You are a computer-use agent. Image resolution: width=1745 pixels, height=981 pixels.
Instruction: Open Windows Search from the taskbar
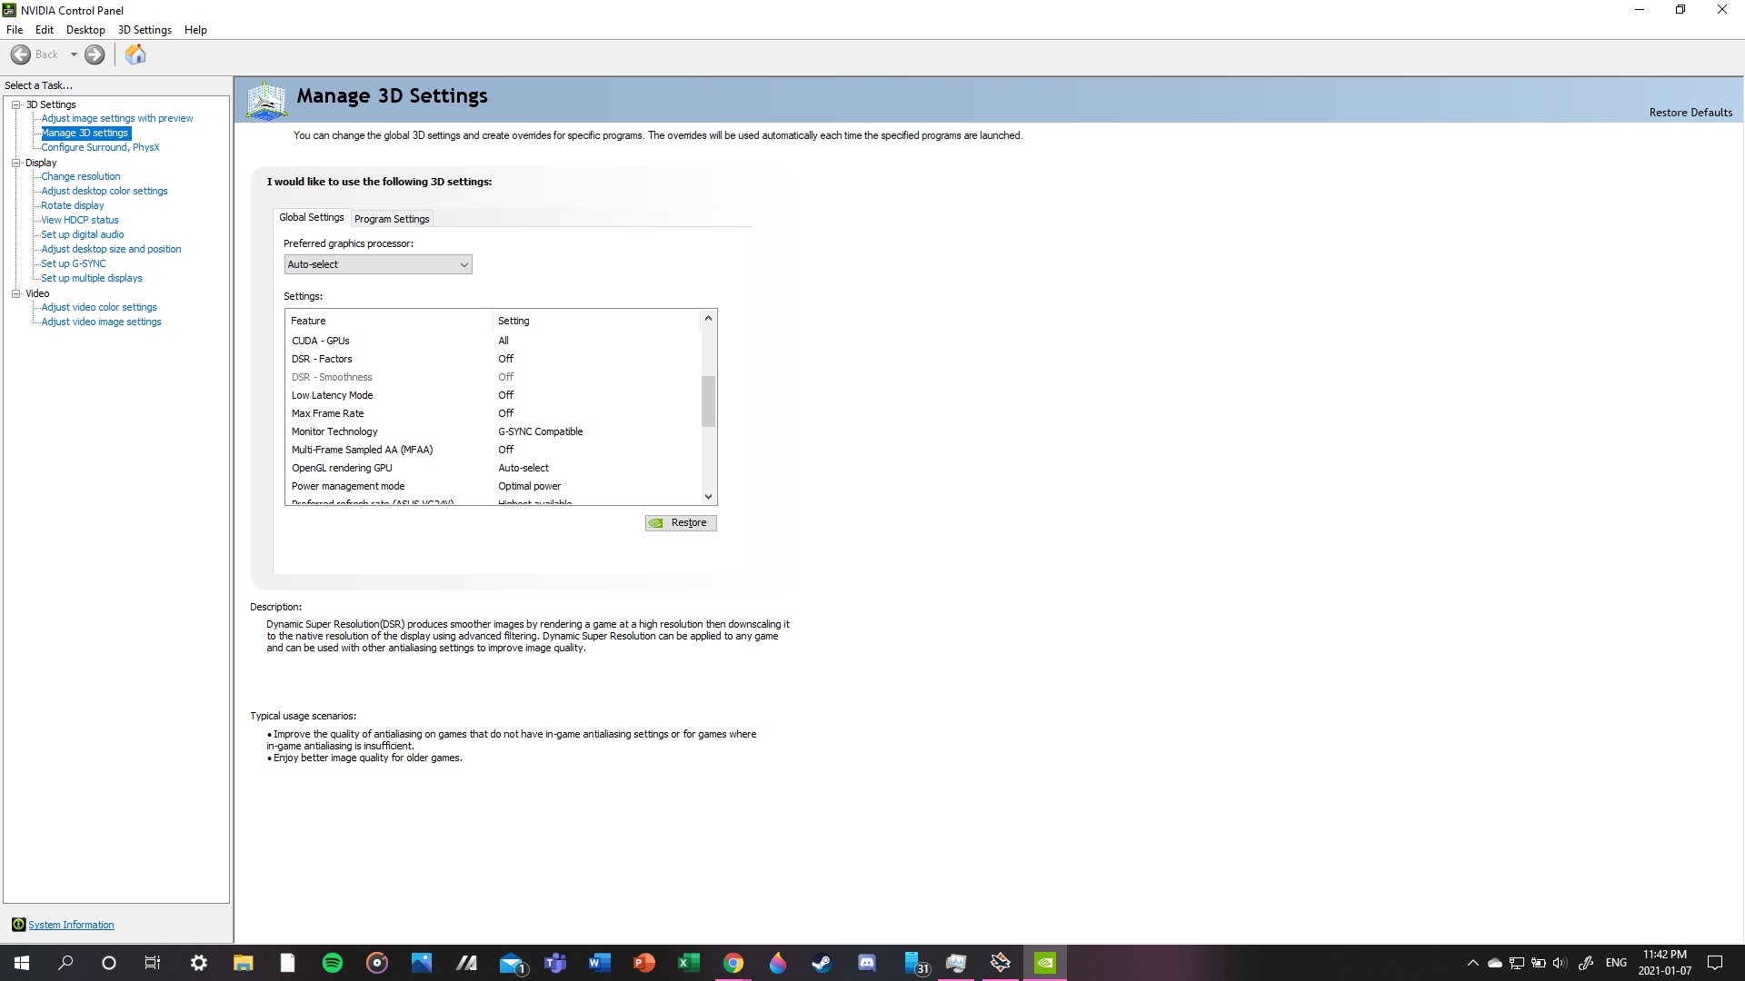coord(65,963)
